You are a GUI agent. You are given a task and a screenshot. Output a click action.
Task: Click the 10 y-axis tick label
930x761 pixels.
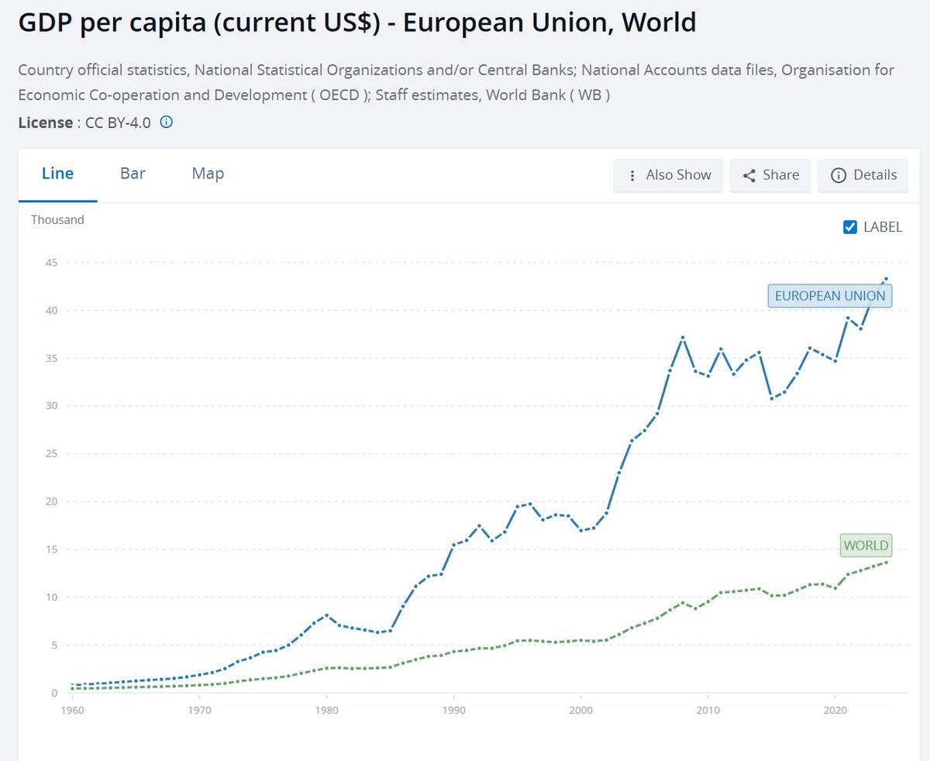tap(52, 597)
